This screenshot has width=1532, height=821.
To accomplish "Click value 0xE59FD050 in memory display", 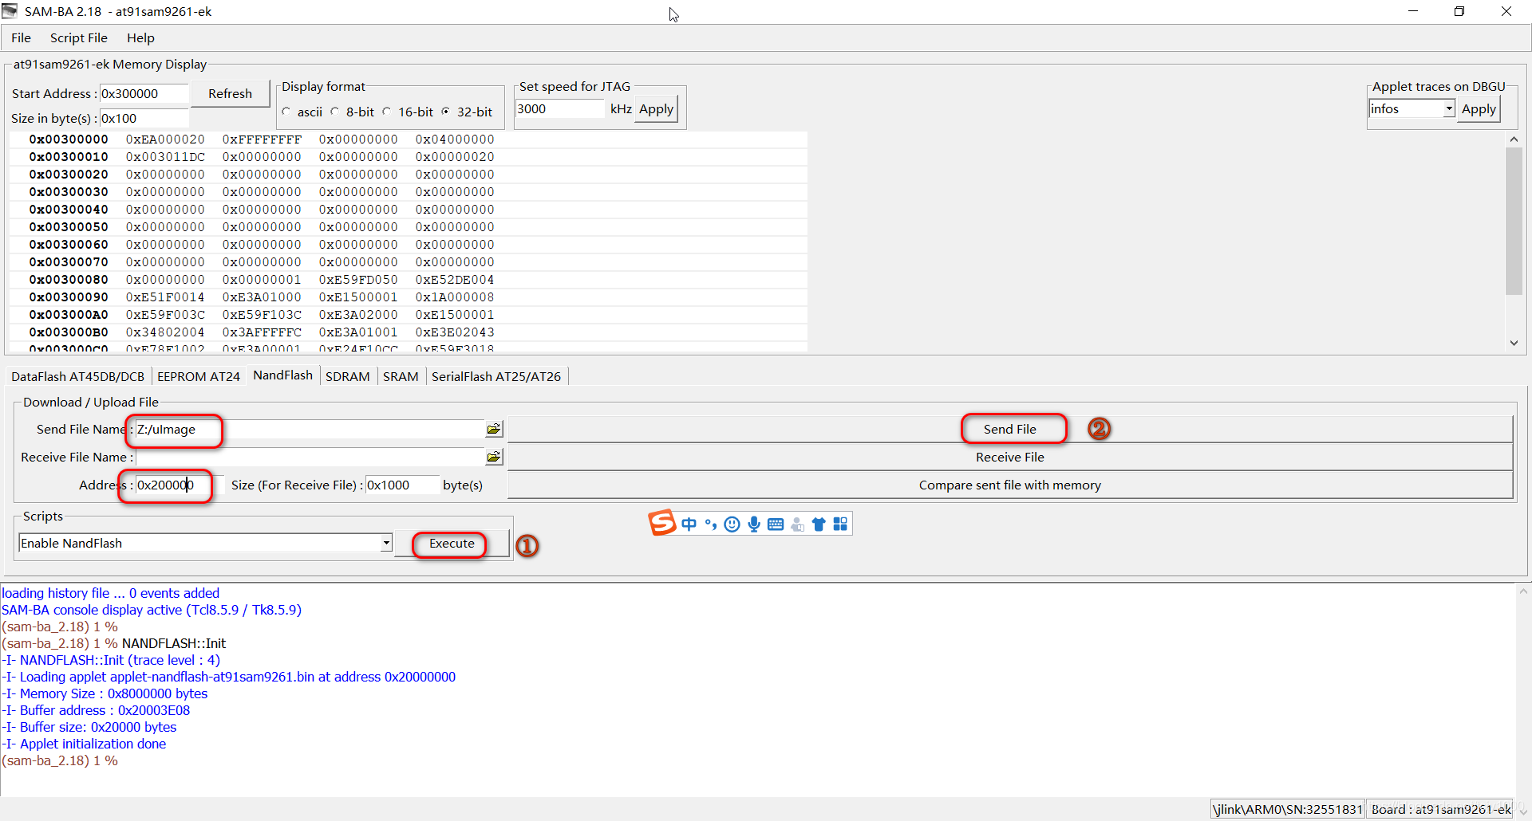I will (358, 280).
